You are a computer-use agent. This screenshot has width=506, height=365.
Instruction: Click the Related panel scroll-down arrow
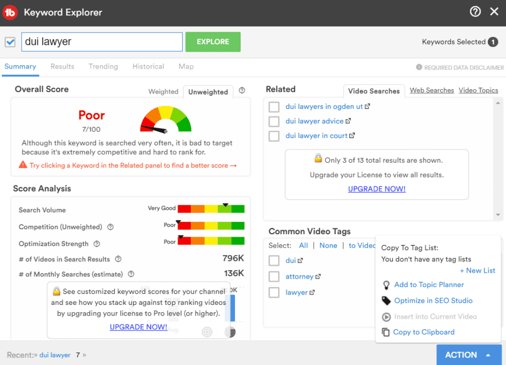[498, 215]
